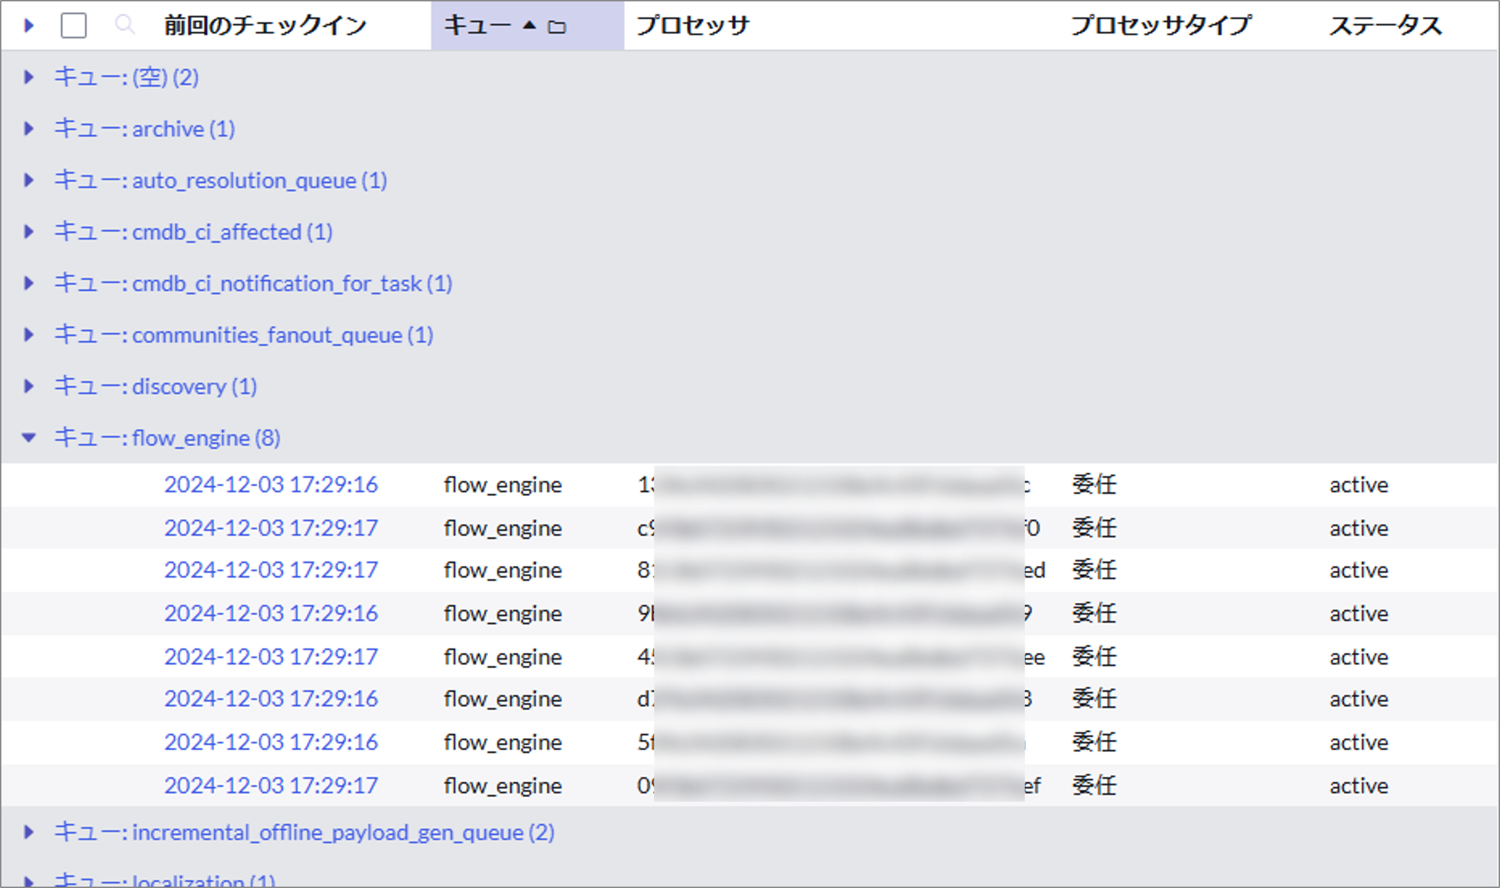Expand the cmdb_ci_affected group
This screenshot has height=888, width=1500.
coord(29,232)
